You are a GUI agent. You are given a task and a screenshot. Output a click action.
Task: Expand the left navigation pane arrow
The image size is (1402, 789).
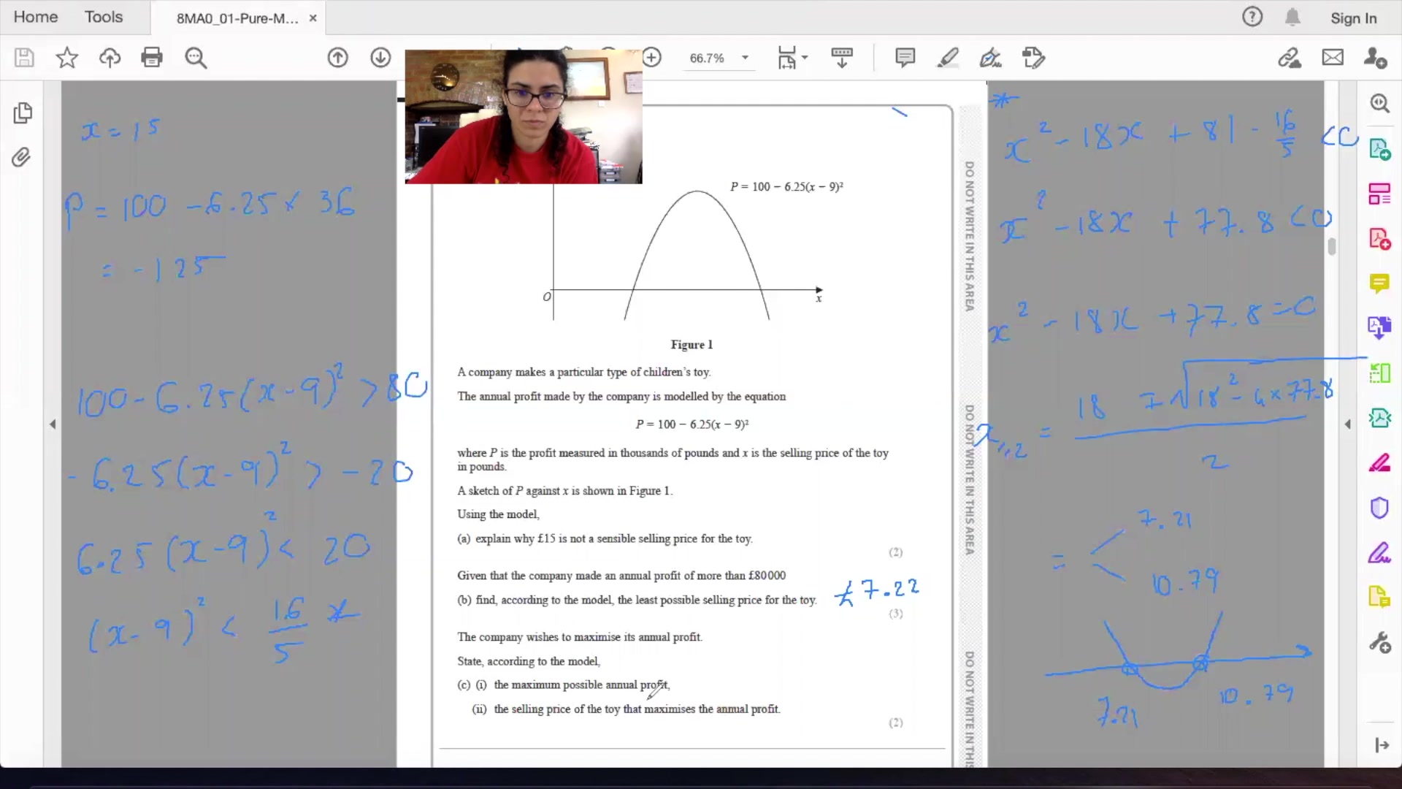53,424
